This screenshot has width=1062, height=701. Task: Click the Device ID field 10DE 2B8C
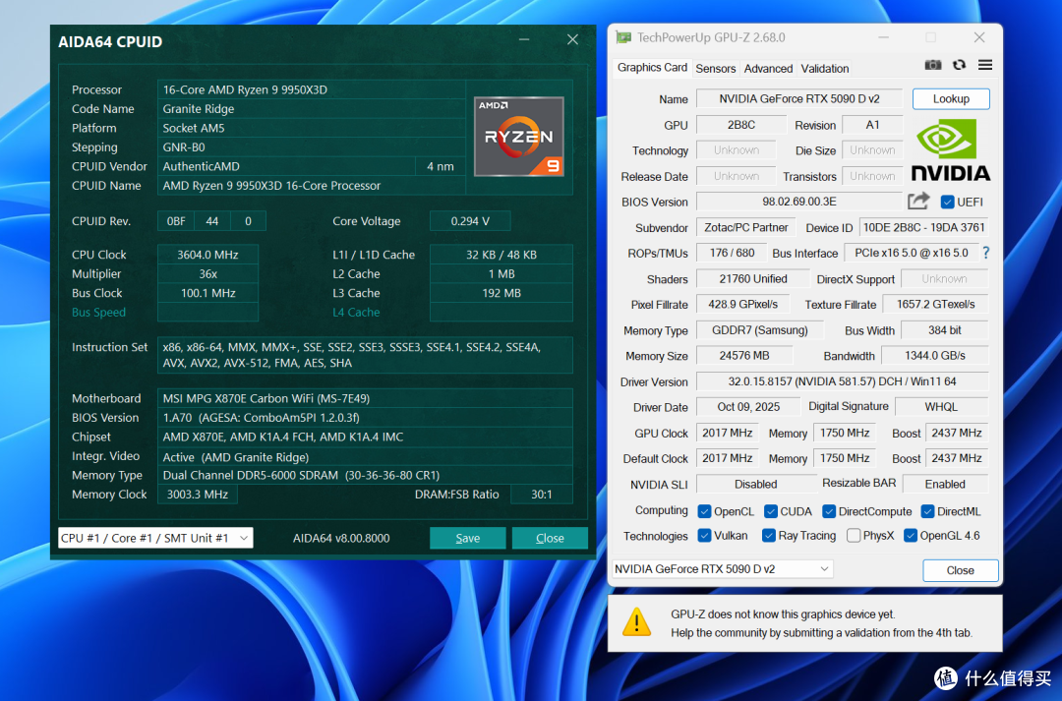[x=923, y=227]
